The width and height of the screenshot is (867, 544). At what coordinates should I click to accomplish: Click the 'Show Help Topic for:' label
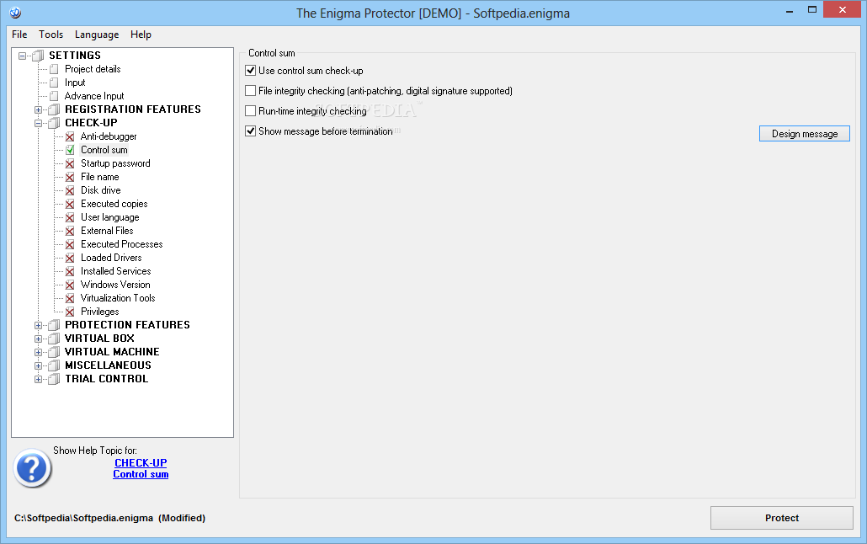[95, 451]
